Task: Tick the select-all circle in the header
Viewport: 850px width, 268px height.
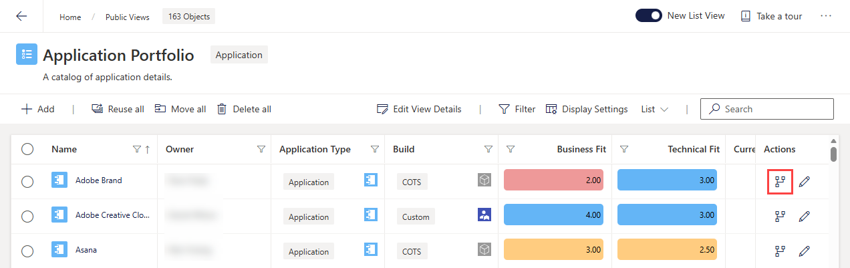Action: pos(27,149)
